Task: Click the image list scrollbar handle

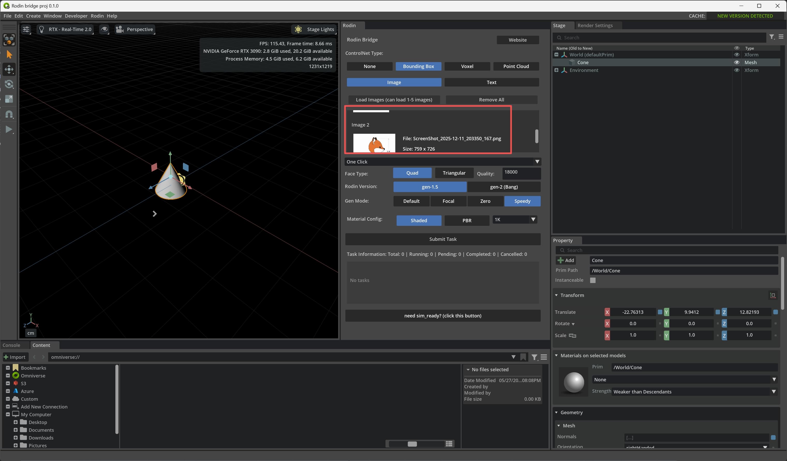Action: [x=537, y=136]
